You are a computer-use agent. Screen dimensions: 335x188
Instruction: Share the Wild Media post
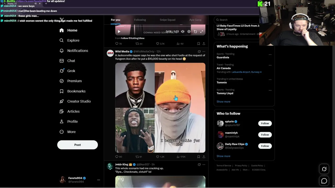pos(204,157)
